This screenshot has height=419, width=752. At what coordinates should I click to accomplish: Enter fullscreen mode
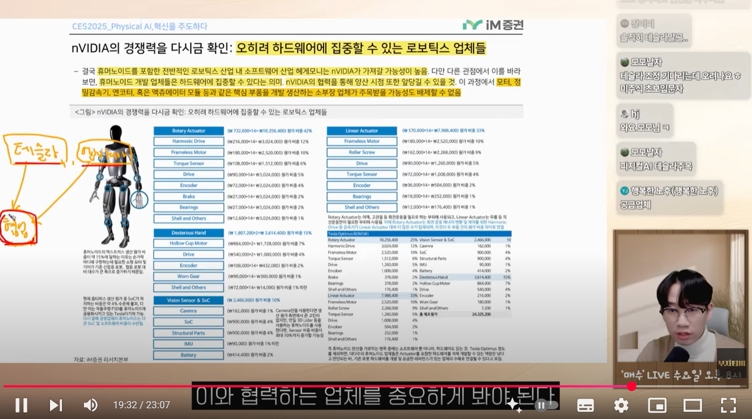tap(728, 405)
